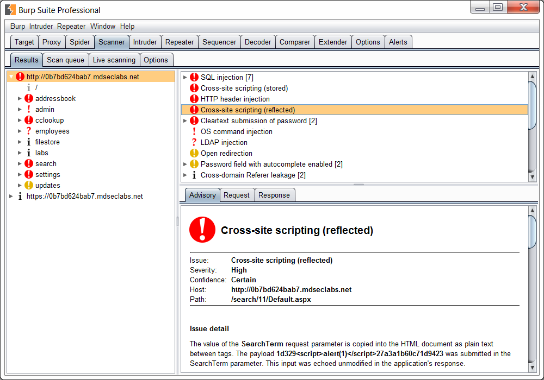Click the red exclamation icon beside admin
Image resolution: width=544 pixels, height=380 pixels.
click(28, 109)
